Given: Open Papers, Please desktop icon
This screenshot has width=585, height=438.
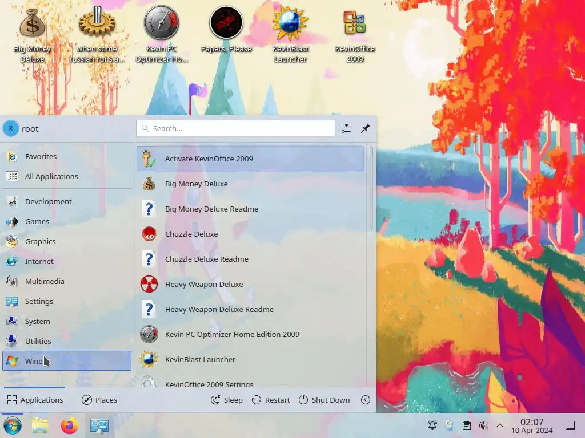Looking at the screenshot, I should click(226, 30).
